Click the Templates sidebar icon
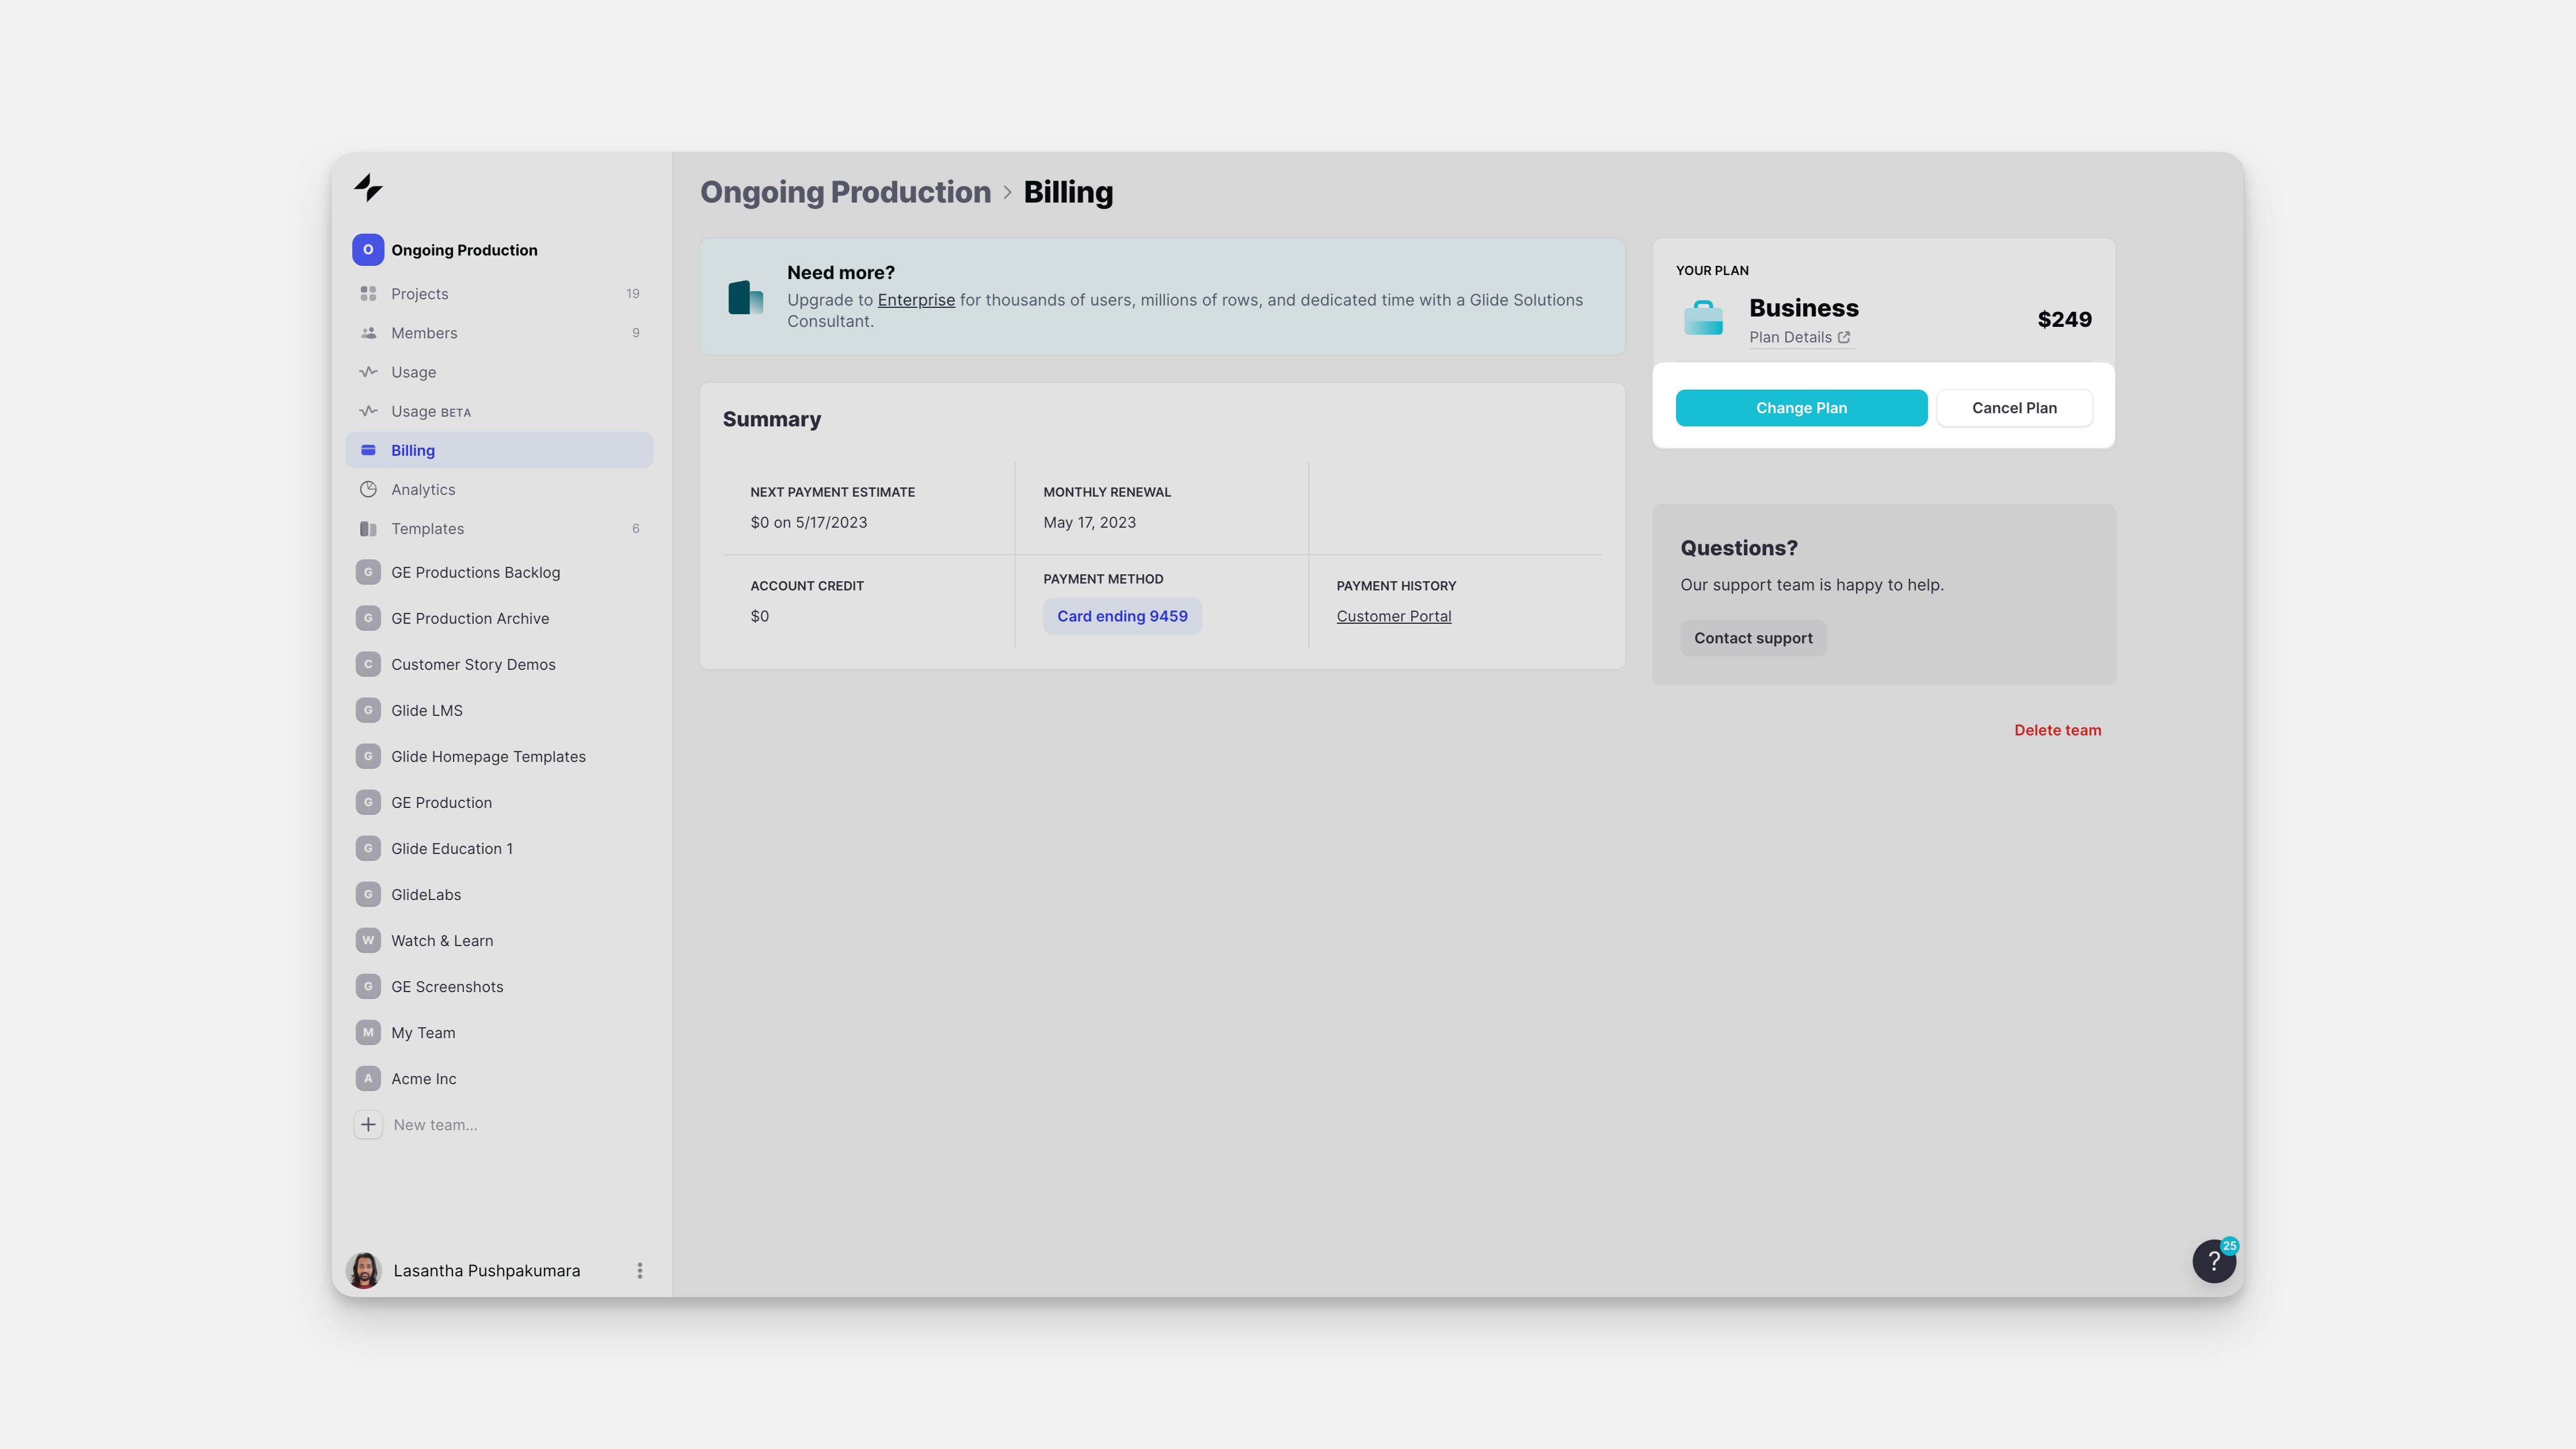This screenshot has width=2576, height=1449. [368, 529]
